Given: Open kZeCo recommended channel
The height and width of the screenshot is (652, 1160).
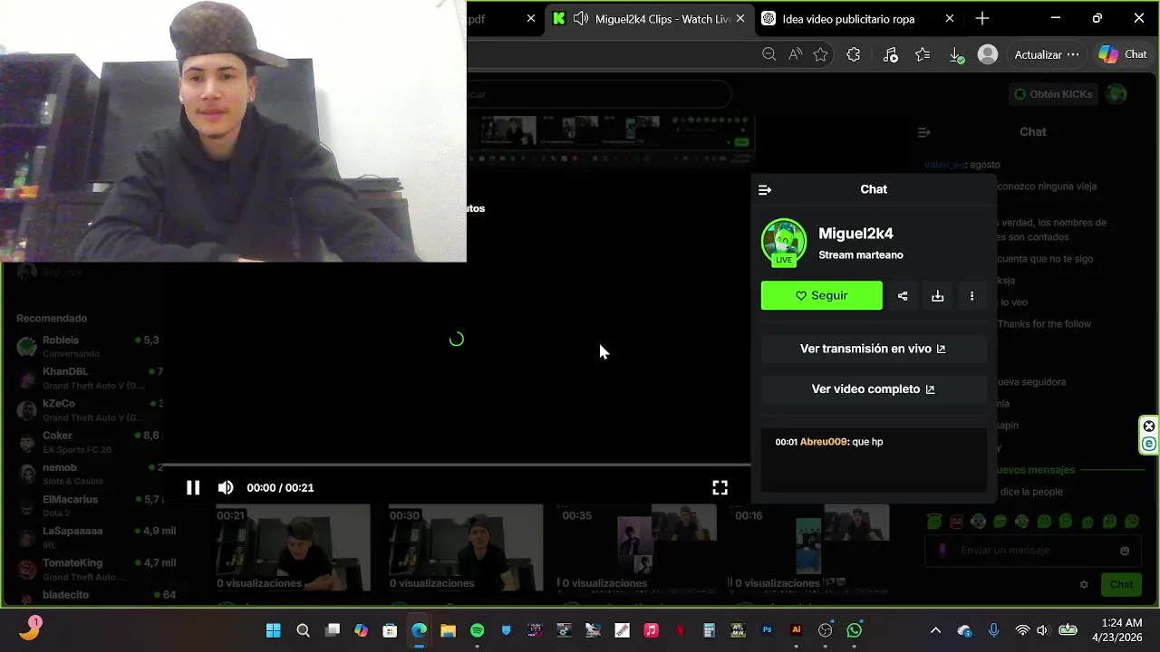Looking at the screenshot, I should click(89, 409).
